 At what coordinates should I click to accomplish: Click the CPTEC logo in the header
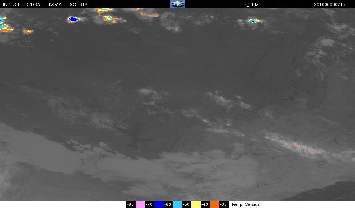(x=178, y=4)
